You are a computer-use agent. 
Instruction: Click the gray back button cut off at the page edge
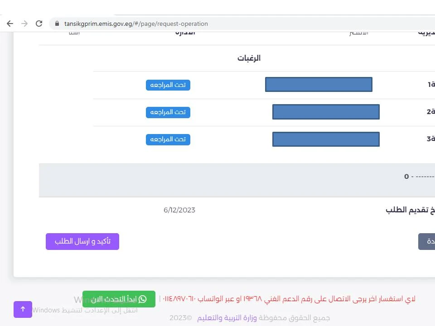(427, 241)
